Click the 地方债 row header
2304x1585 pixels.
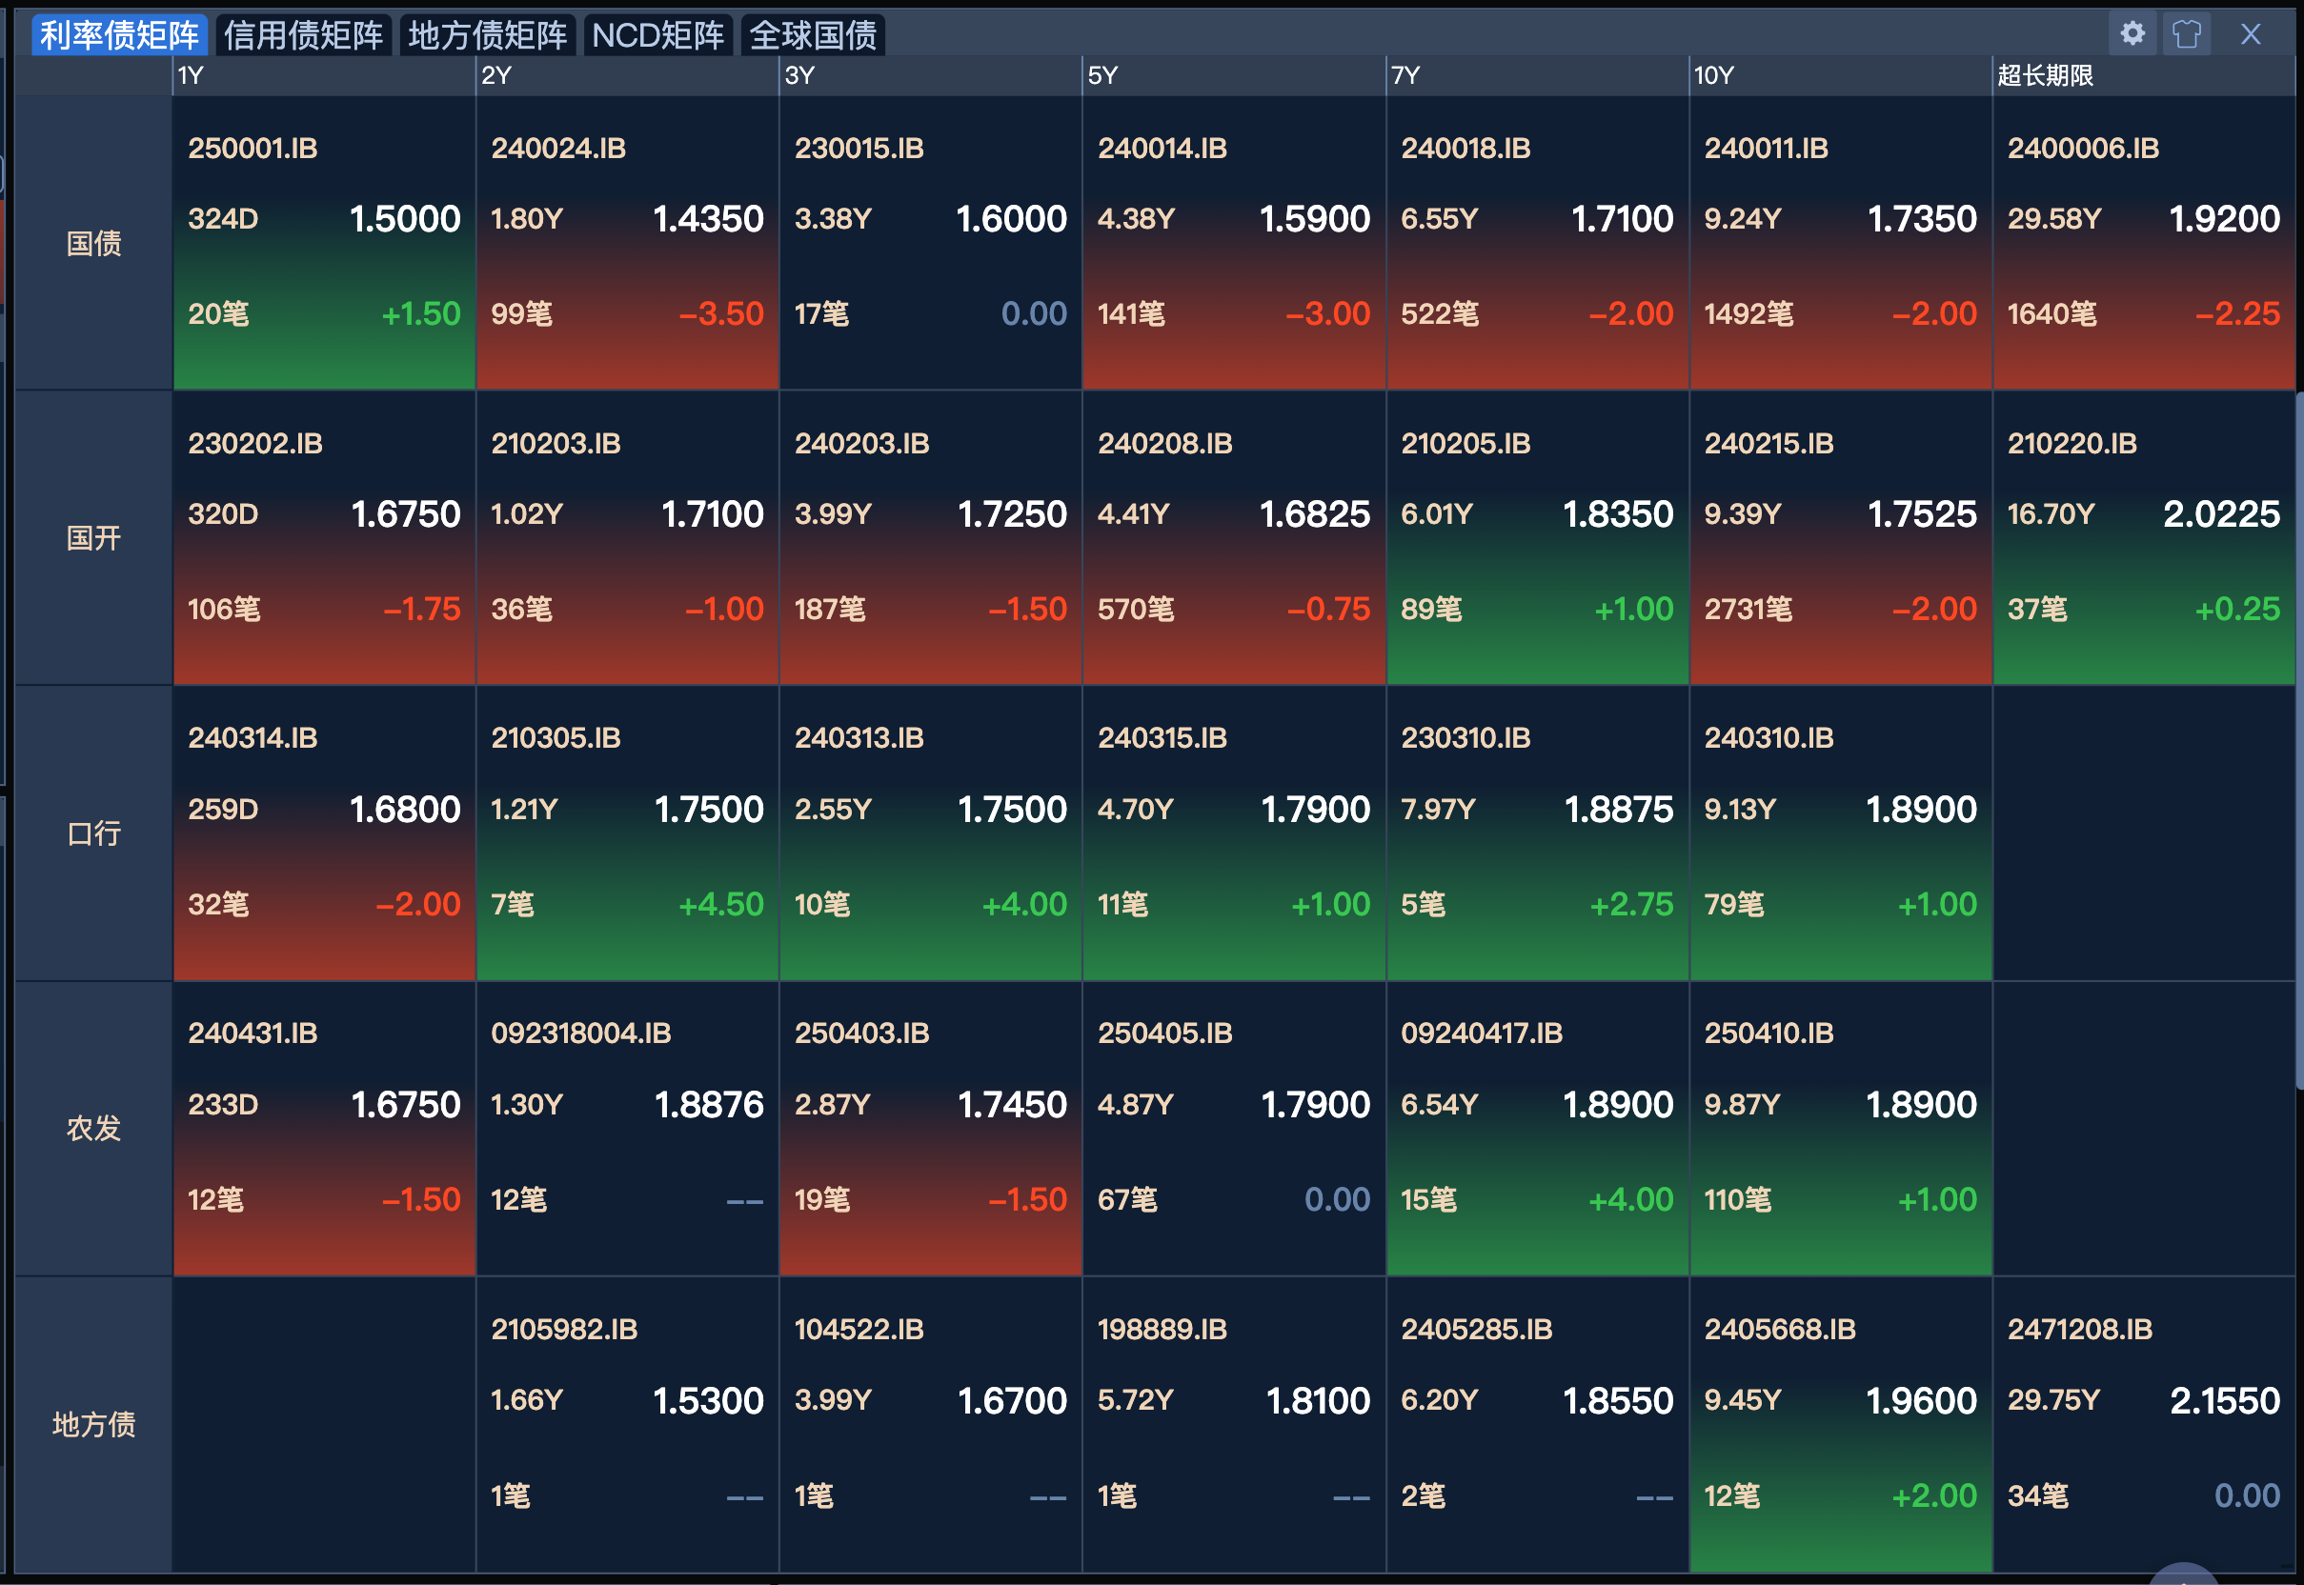point(93,1424)
